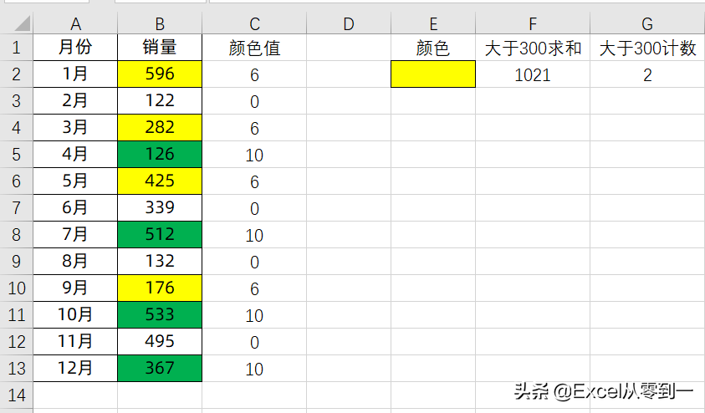Select row 9 header
The image size is (705, 413).
pos(16,262)
